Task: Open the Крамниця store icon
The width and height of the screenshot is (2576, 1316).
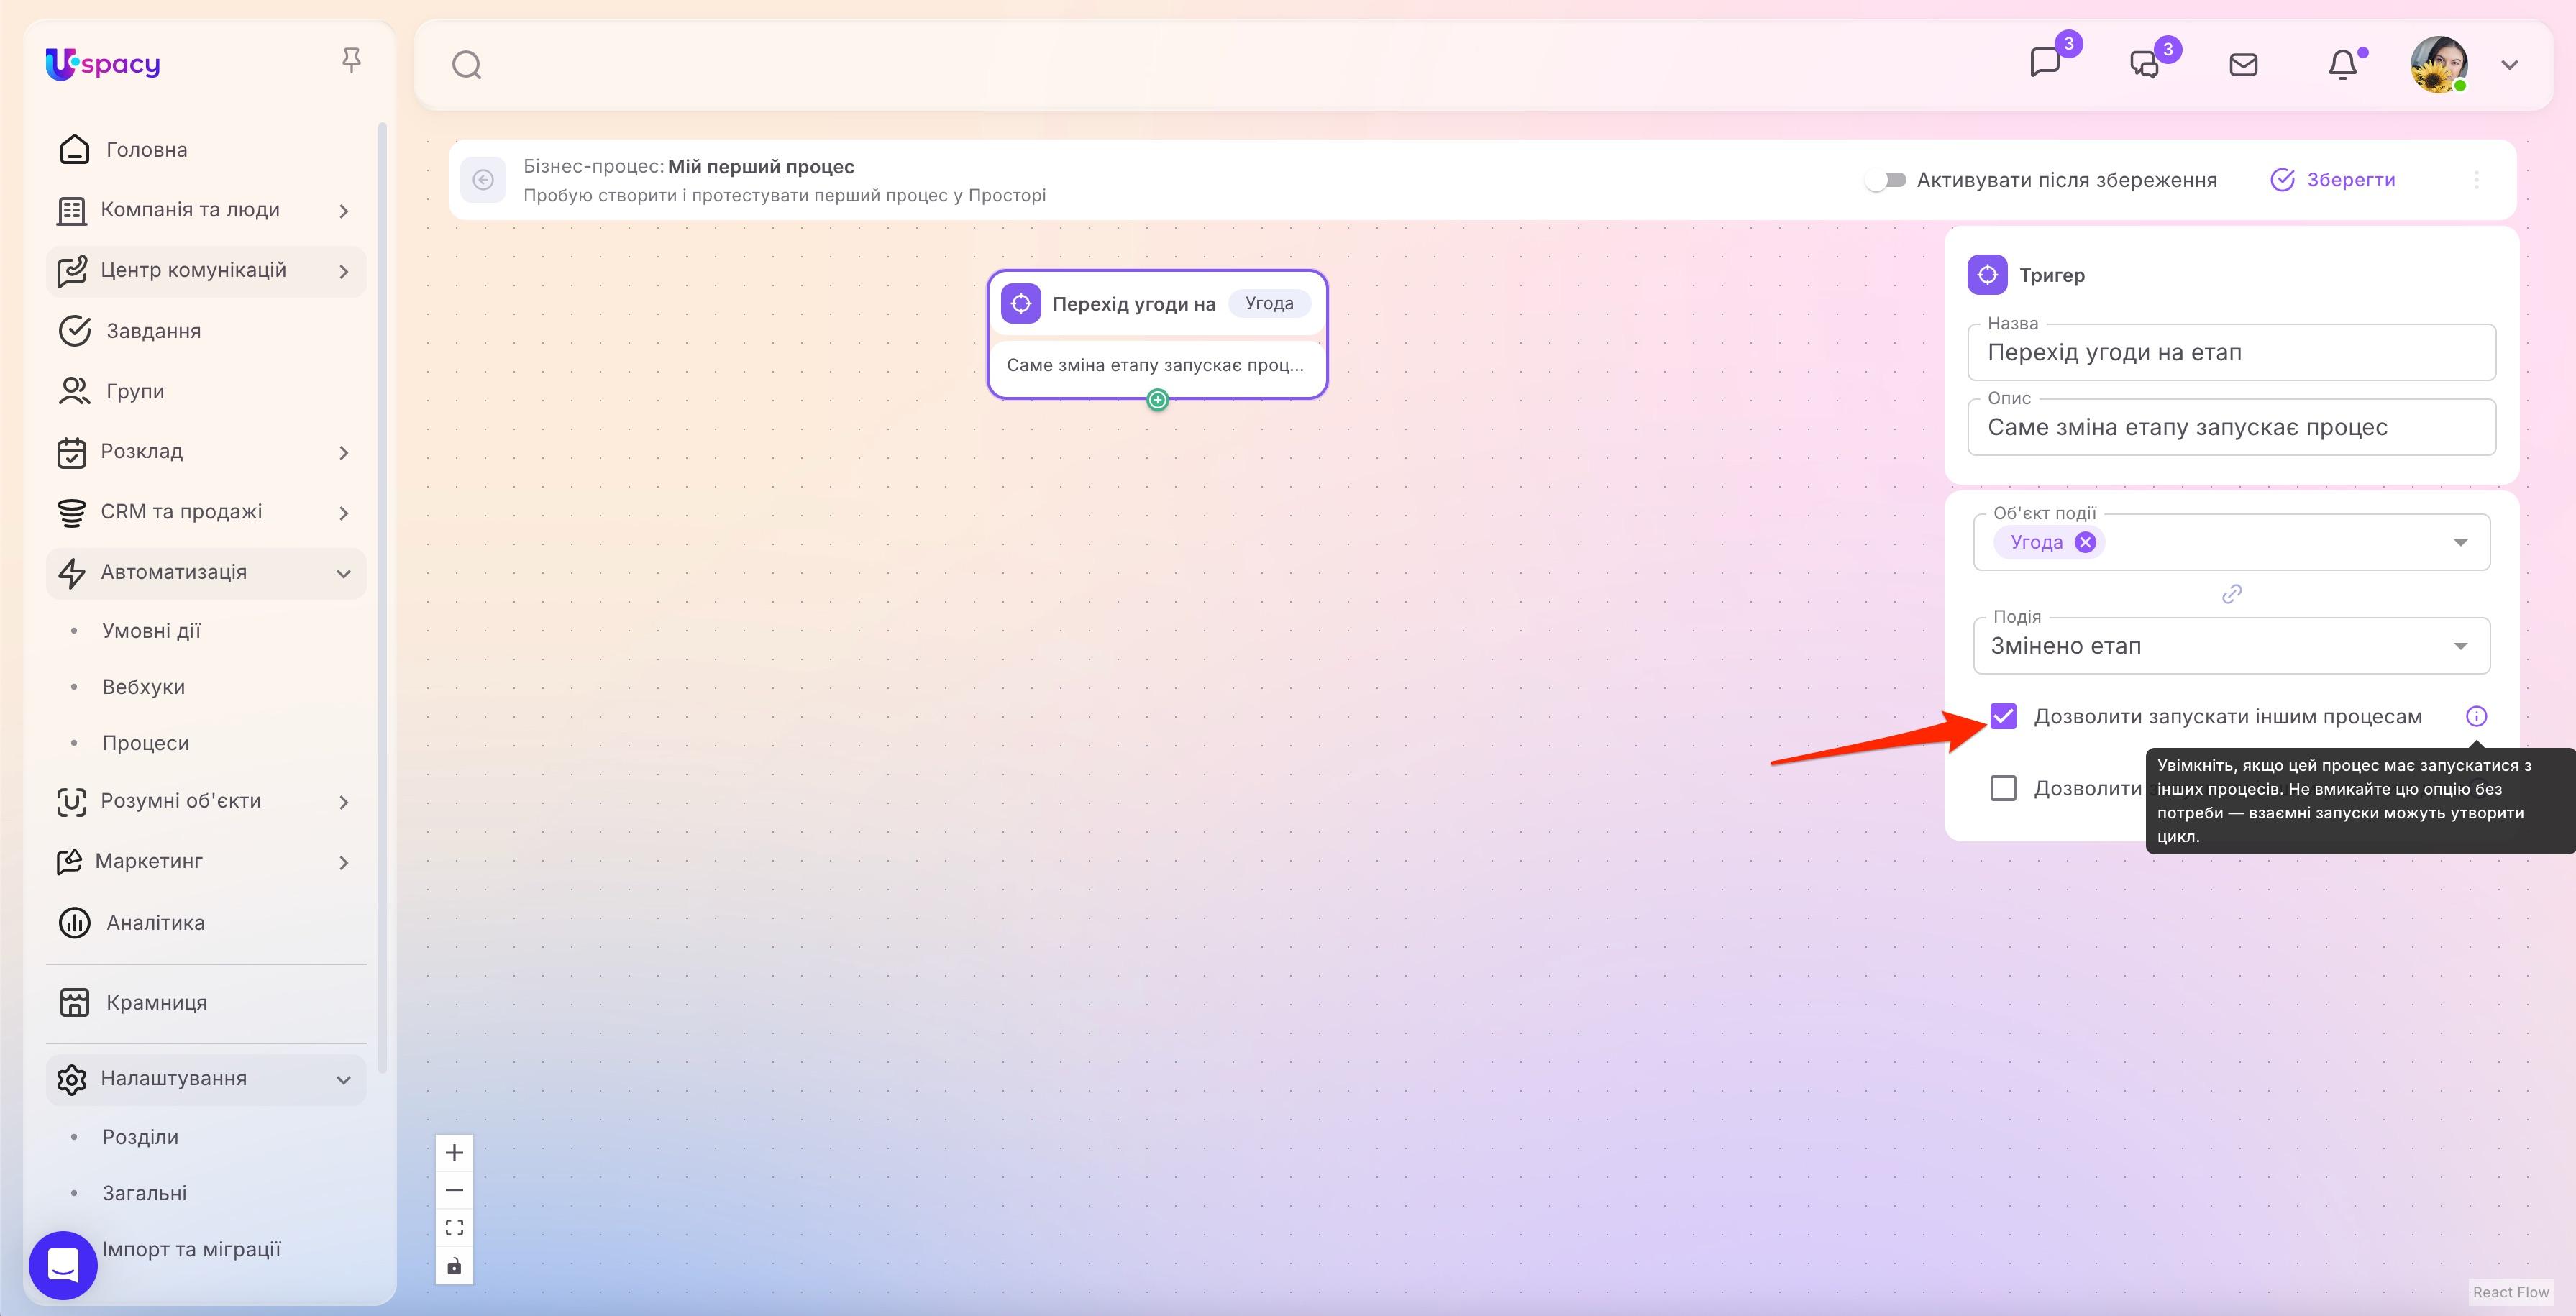Action: (x=75, y=1001)
